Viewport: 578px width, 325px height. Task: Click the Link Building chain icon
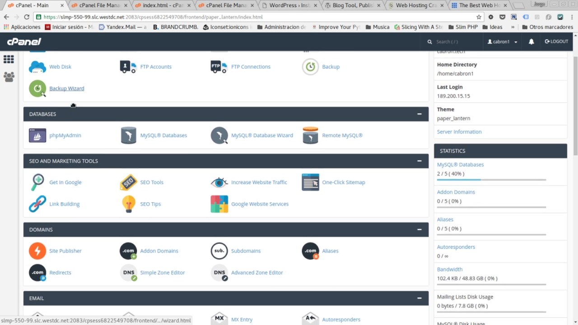(x=37, y=204)
